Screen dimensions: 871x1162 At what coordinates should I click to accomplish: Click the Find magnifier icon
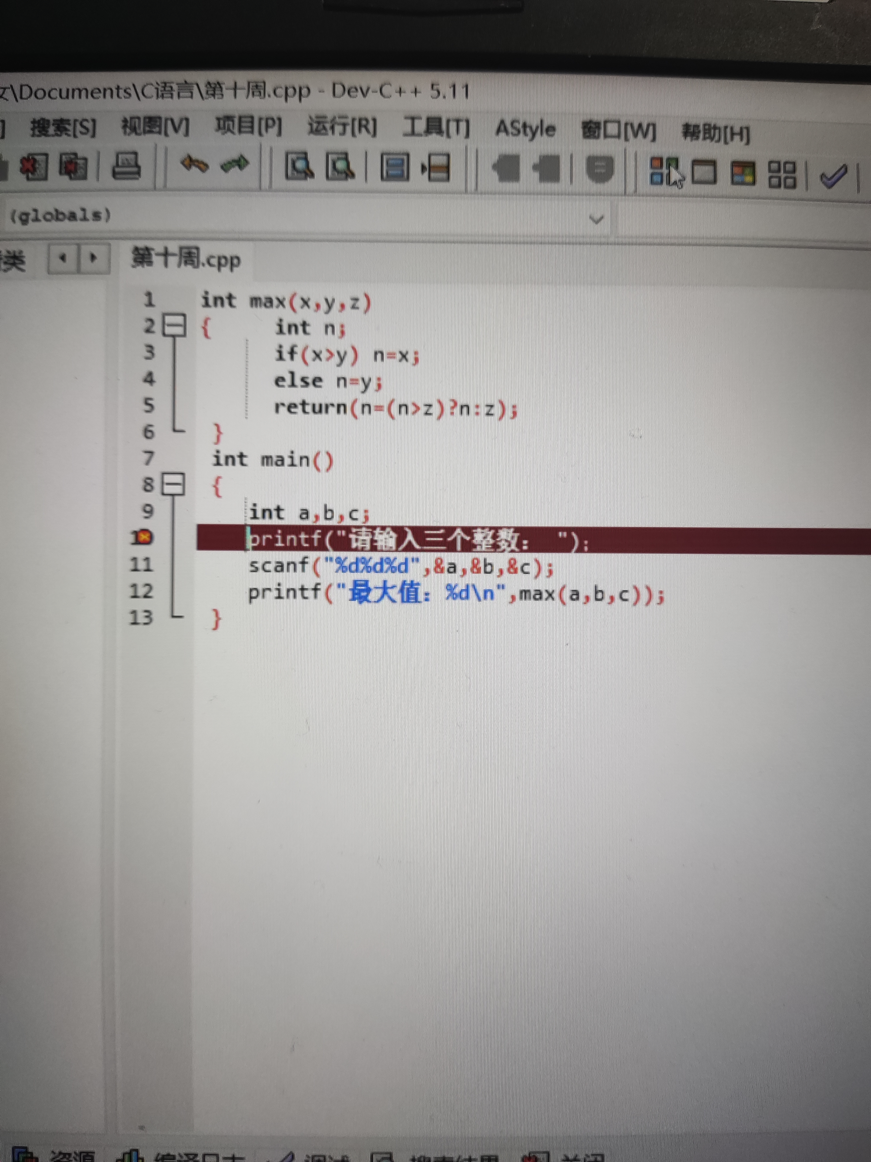click(299, 166)
